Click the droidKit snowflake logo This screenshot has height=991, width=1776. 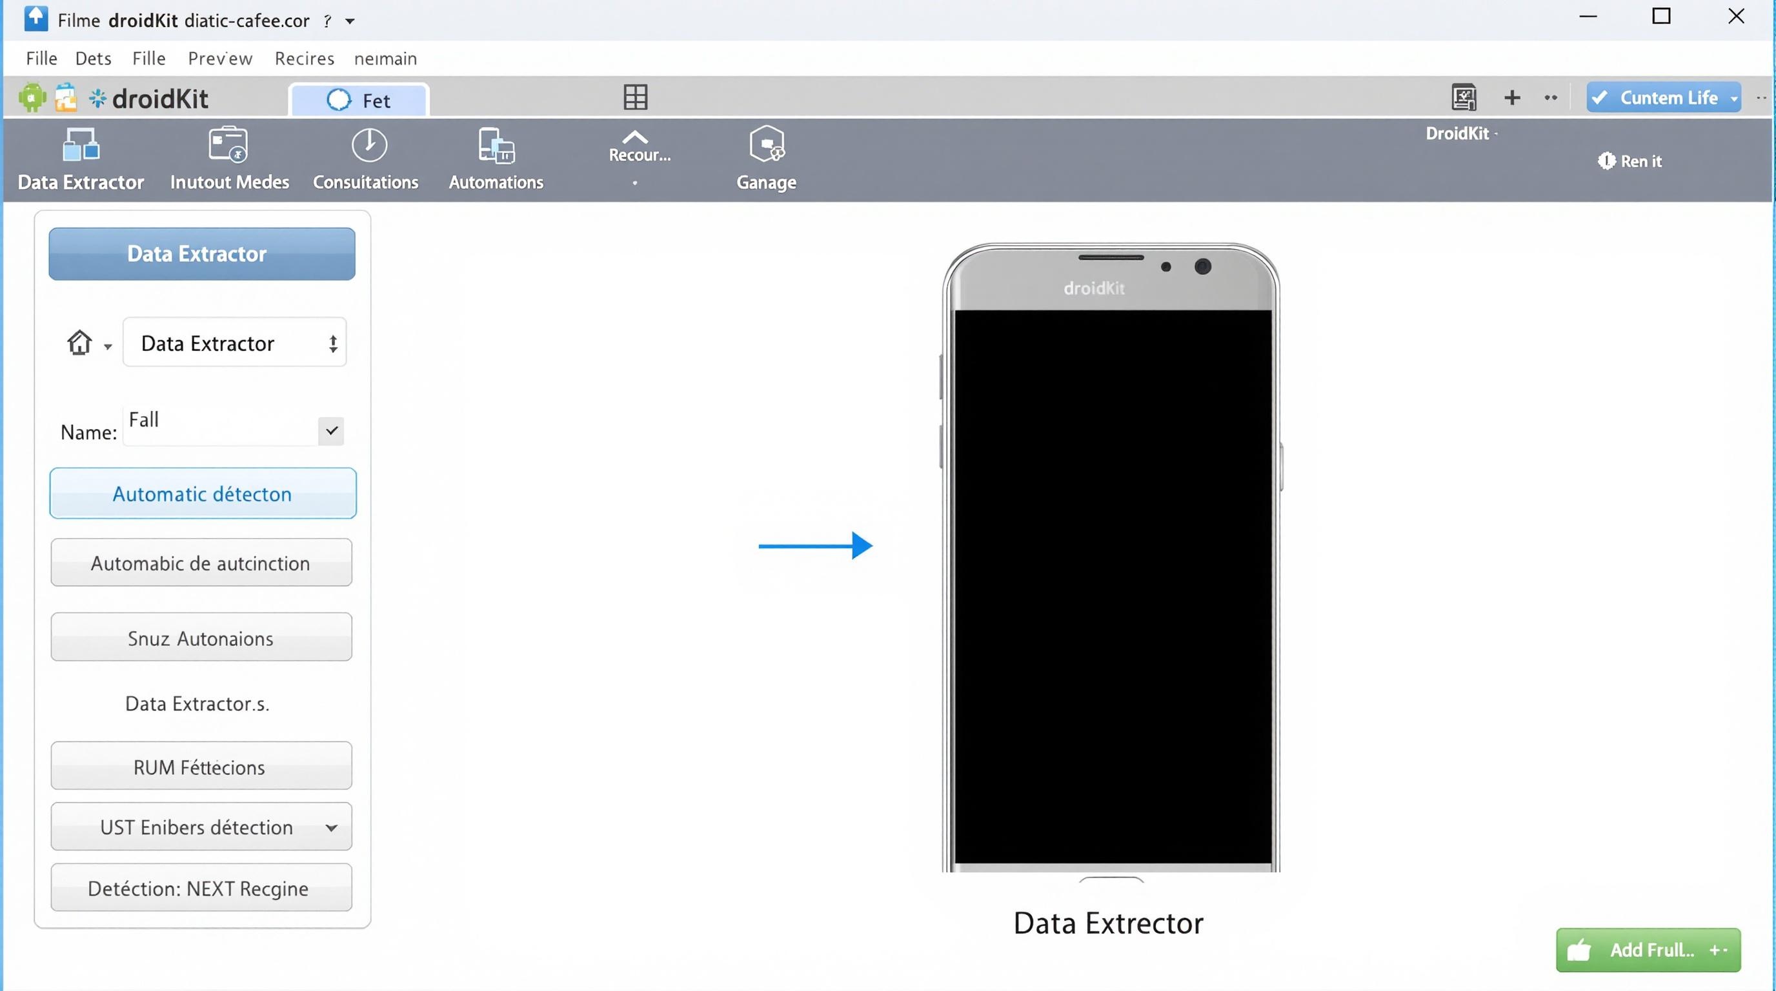point(97,99)
